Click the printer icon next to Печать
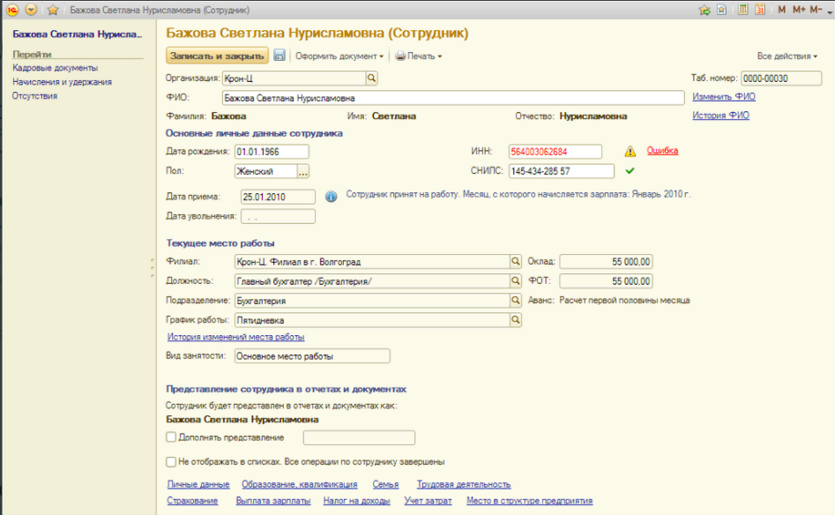This screenshot has width=835, height=515. tap(399, 56)
